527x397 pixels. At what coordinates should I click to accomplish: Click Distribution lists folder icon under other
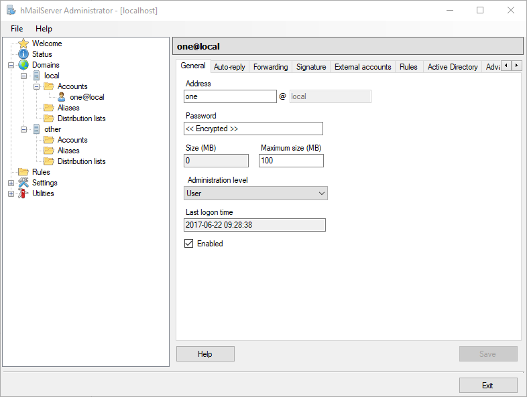(x=49, y=161)
